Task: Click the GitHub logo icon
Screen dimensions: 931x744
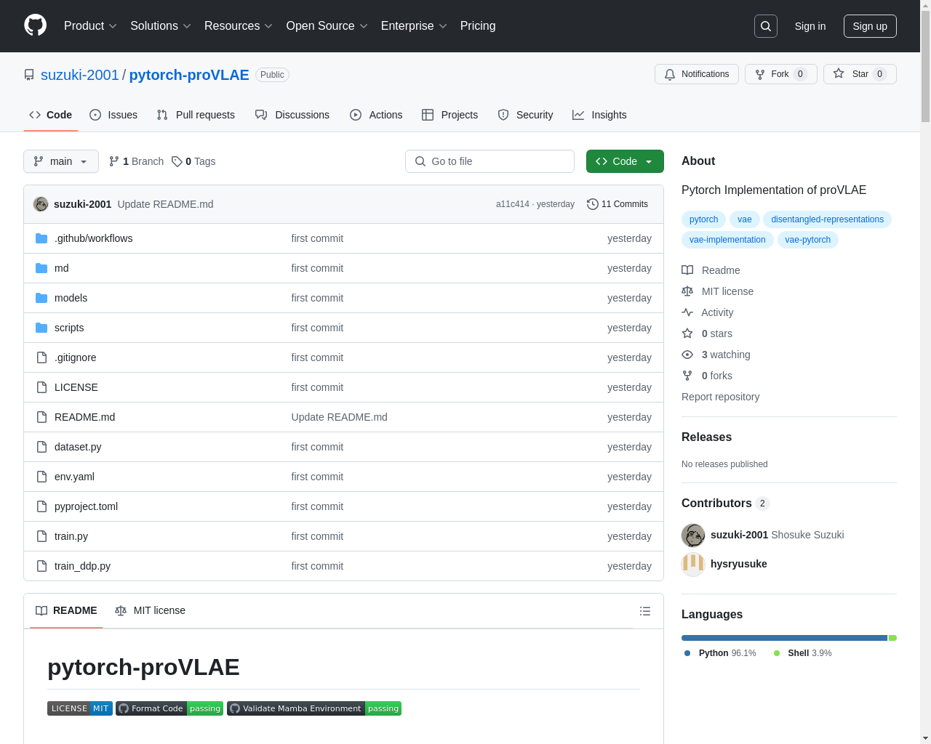Action: coord(36,25)
